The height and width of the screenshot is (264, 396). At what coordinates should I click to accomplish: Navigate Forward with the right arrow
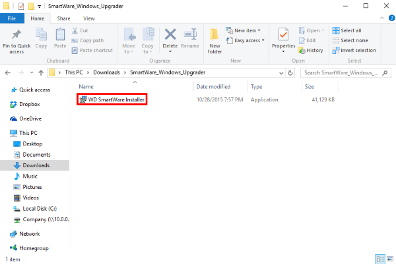[x=21, y=73]
